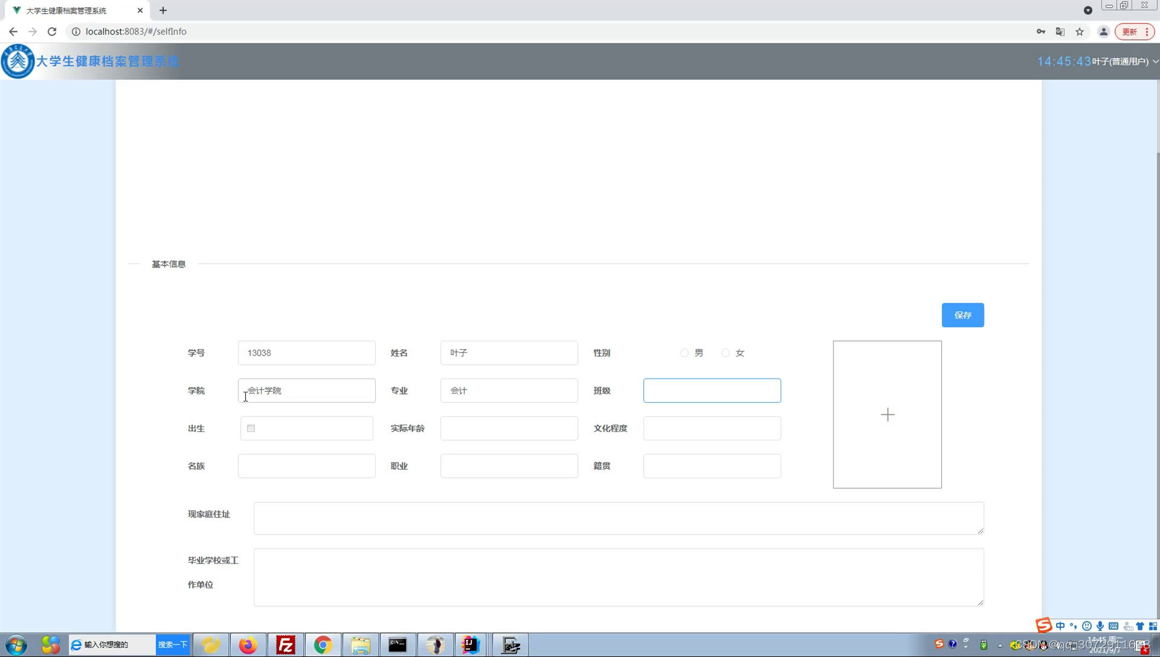Click the address bar URL localhost:8083

click(136, 31)
